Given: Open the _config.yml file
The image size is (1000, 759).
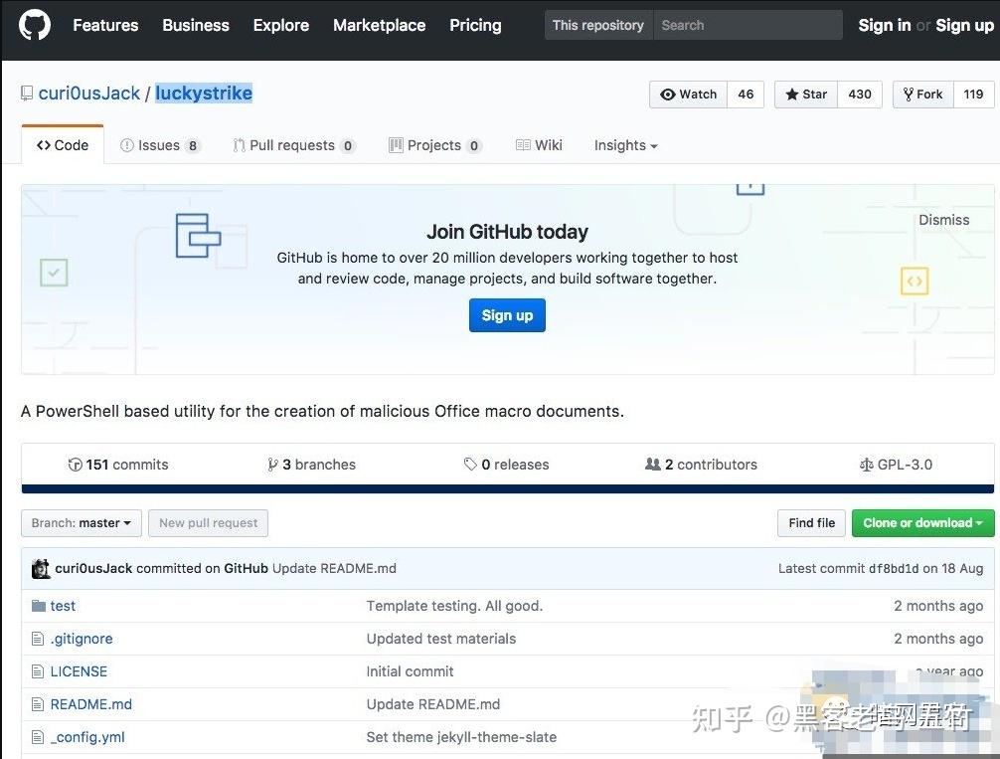Looking at the screenshot, I should (87, 737).
